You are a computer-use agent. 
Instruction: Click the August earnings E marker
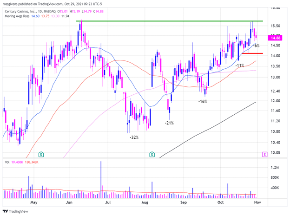(152, 154)
